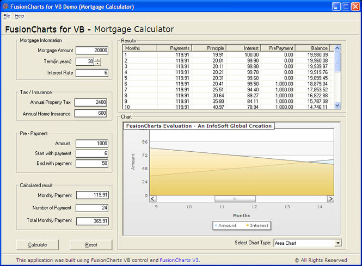Click the Number of Payment field

tap(92, 208)
